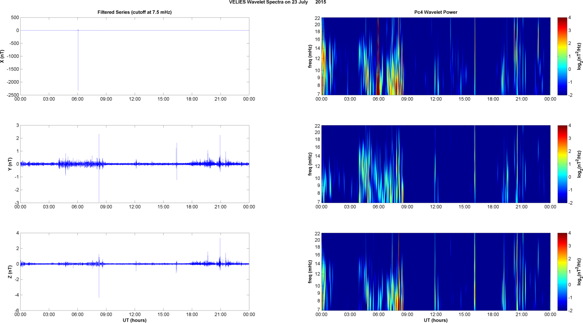
Task: Click the colorbar beside the bottom wavelet plot
Action: [562, 272]
